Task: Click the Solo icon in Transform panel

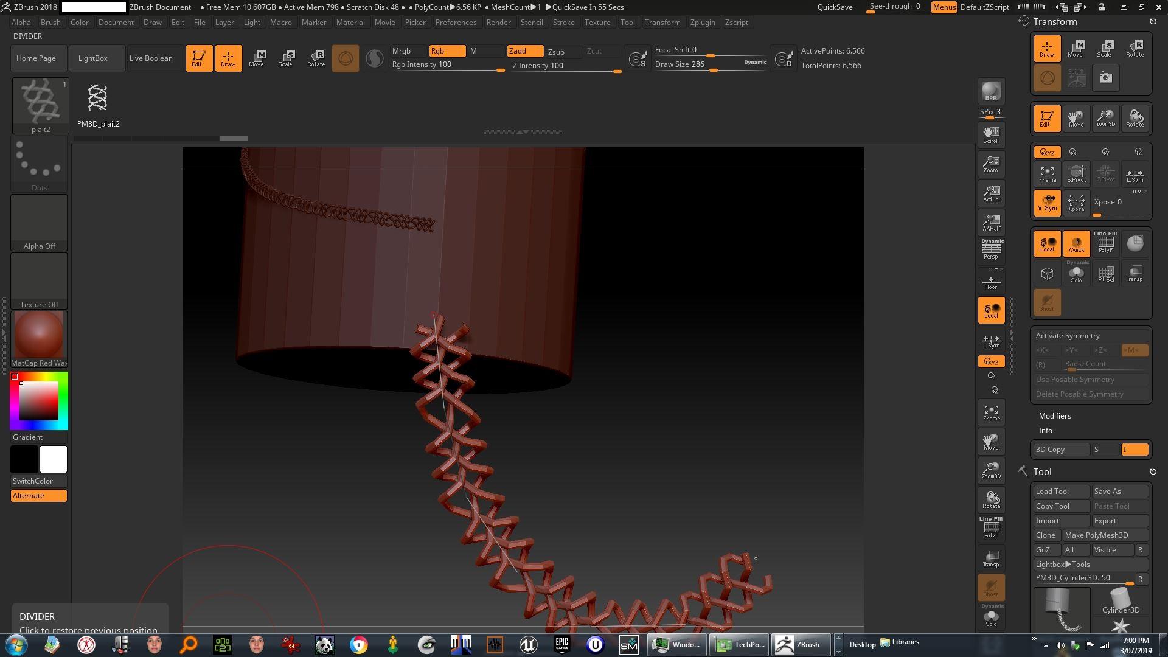Action: [x=1076, y=274]
